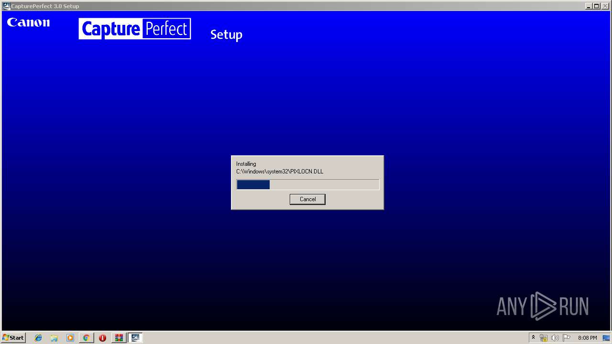
Task: Launch Opera browser from taskbar
Action: (102, 338)
